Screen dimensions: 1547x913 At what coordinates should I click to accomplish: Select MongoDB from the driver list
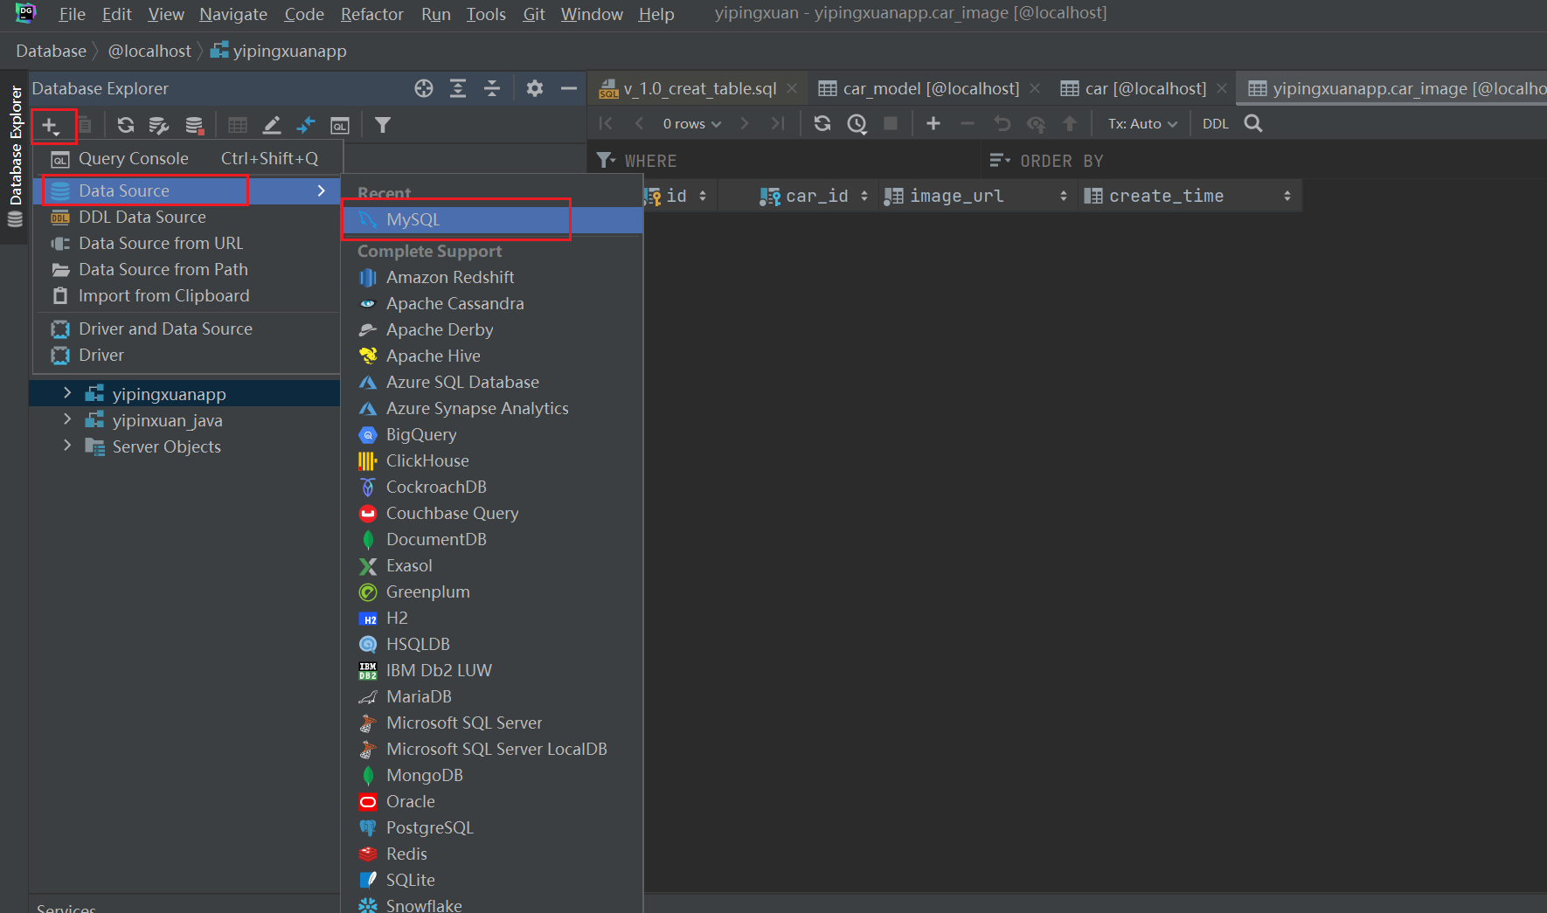coord(492,775)
